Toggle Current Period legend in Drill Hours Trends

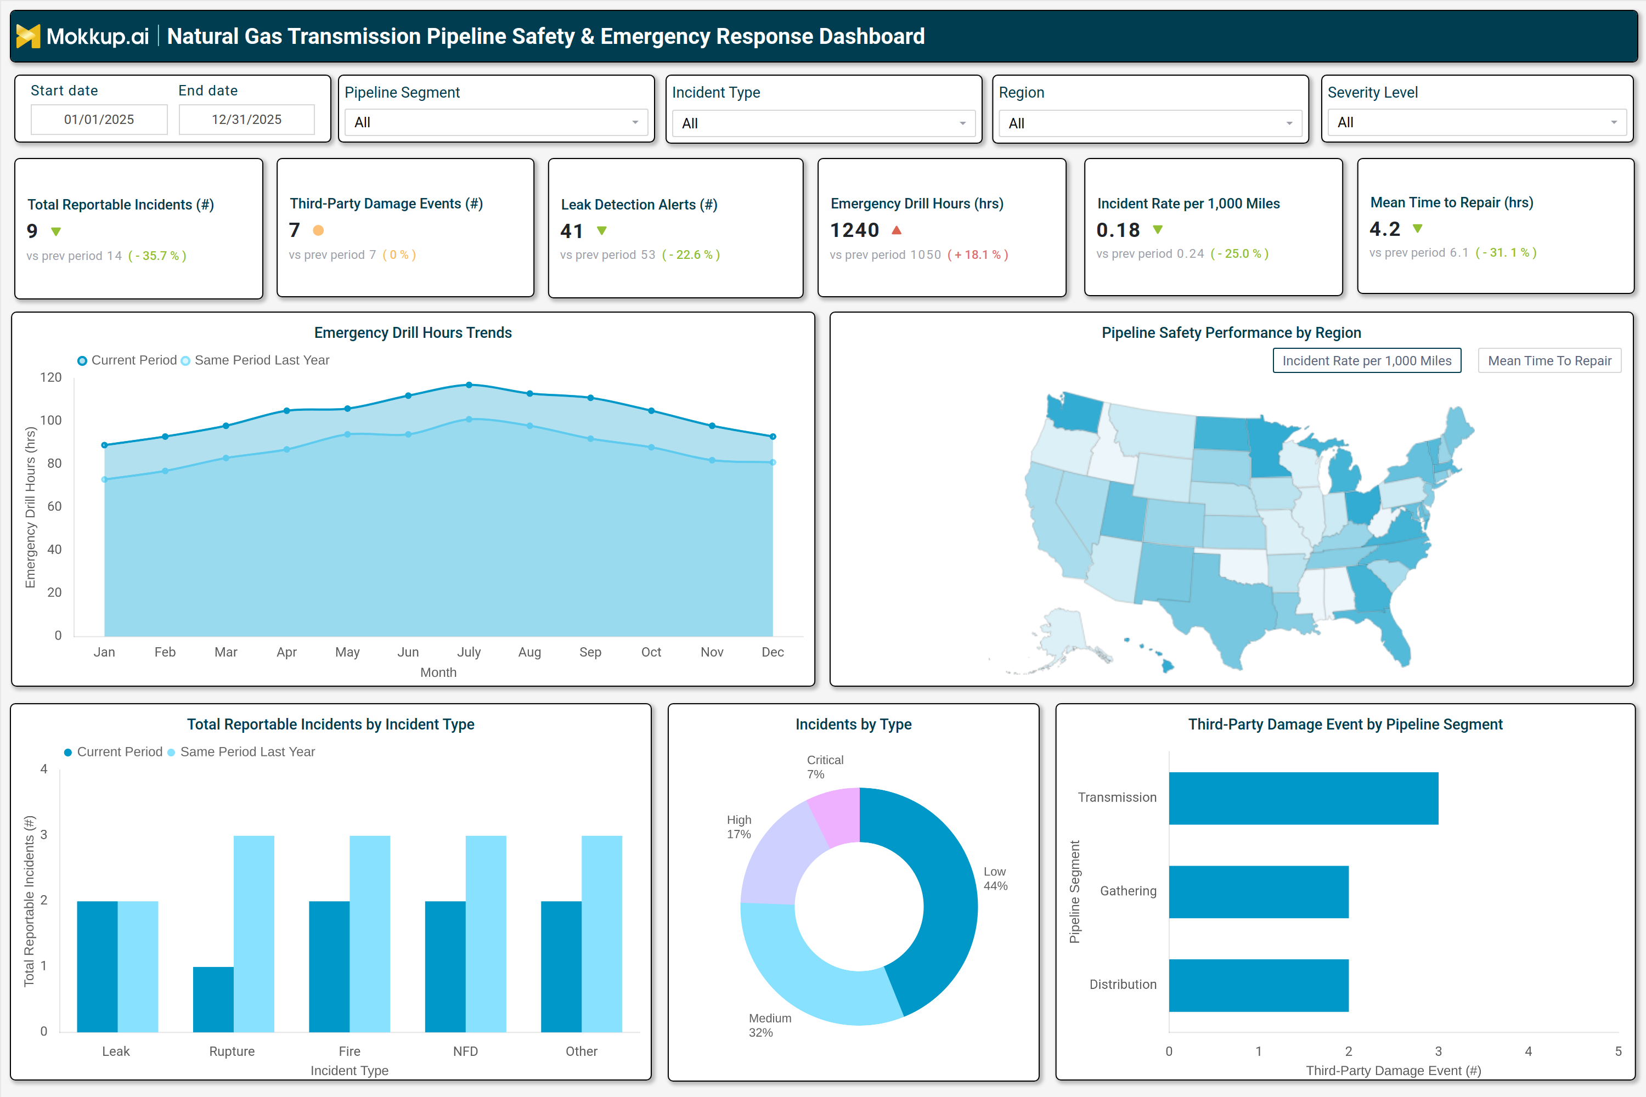coord(127,360)
